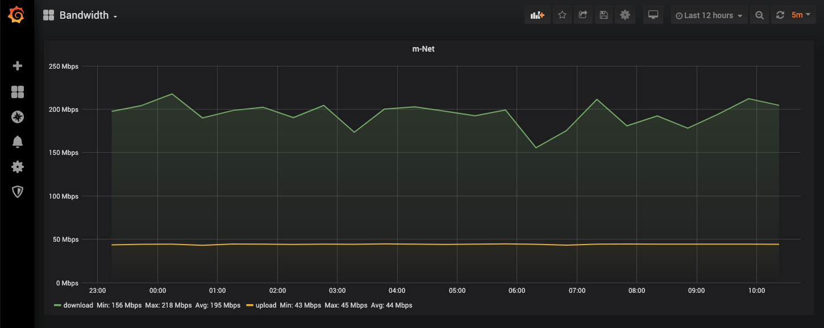Share the dashboard with the arrow icon
Image resolution: width=824 pixels, height=328 pixels.
click(583, 15)
